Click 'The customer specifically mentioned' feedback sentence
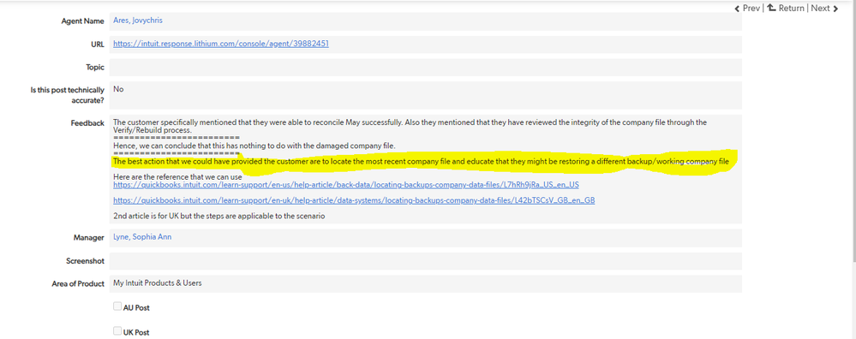This screenshot has height=339, width=856. 410,127
